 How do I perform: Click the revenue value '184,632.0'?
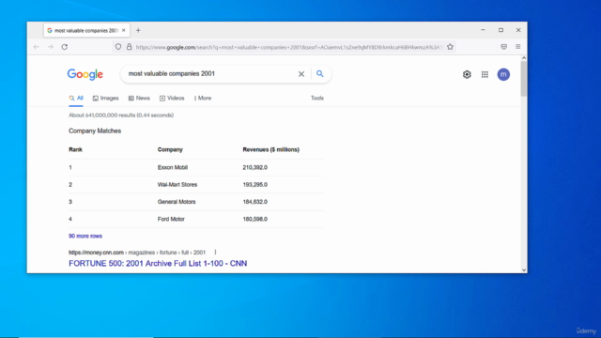(254, 202)
